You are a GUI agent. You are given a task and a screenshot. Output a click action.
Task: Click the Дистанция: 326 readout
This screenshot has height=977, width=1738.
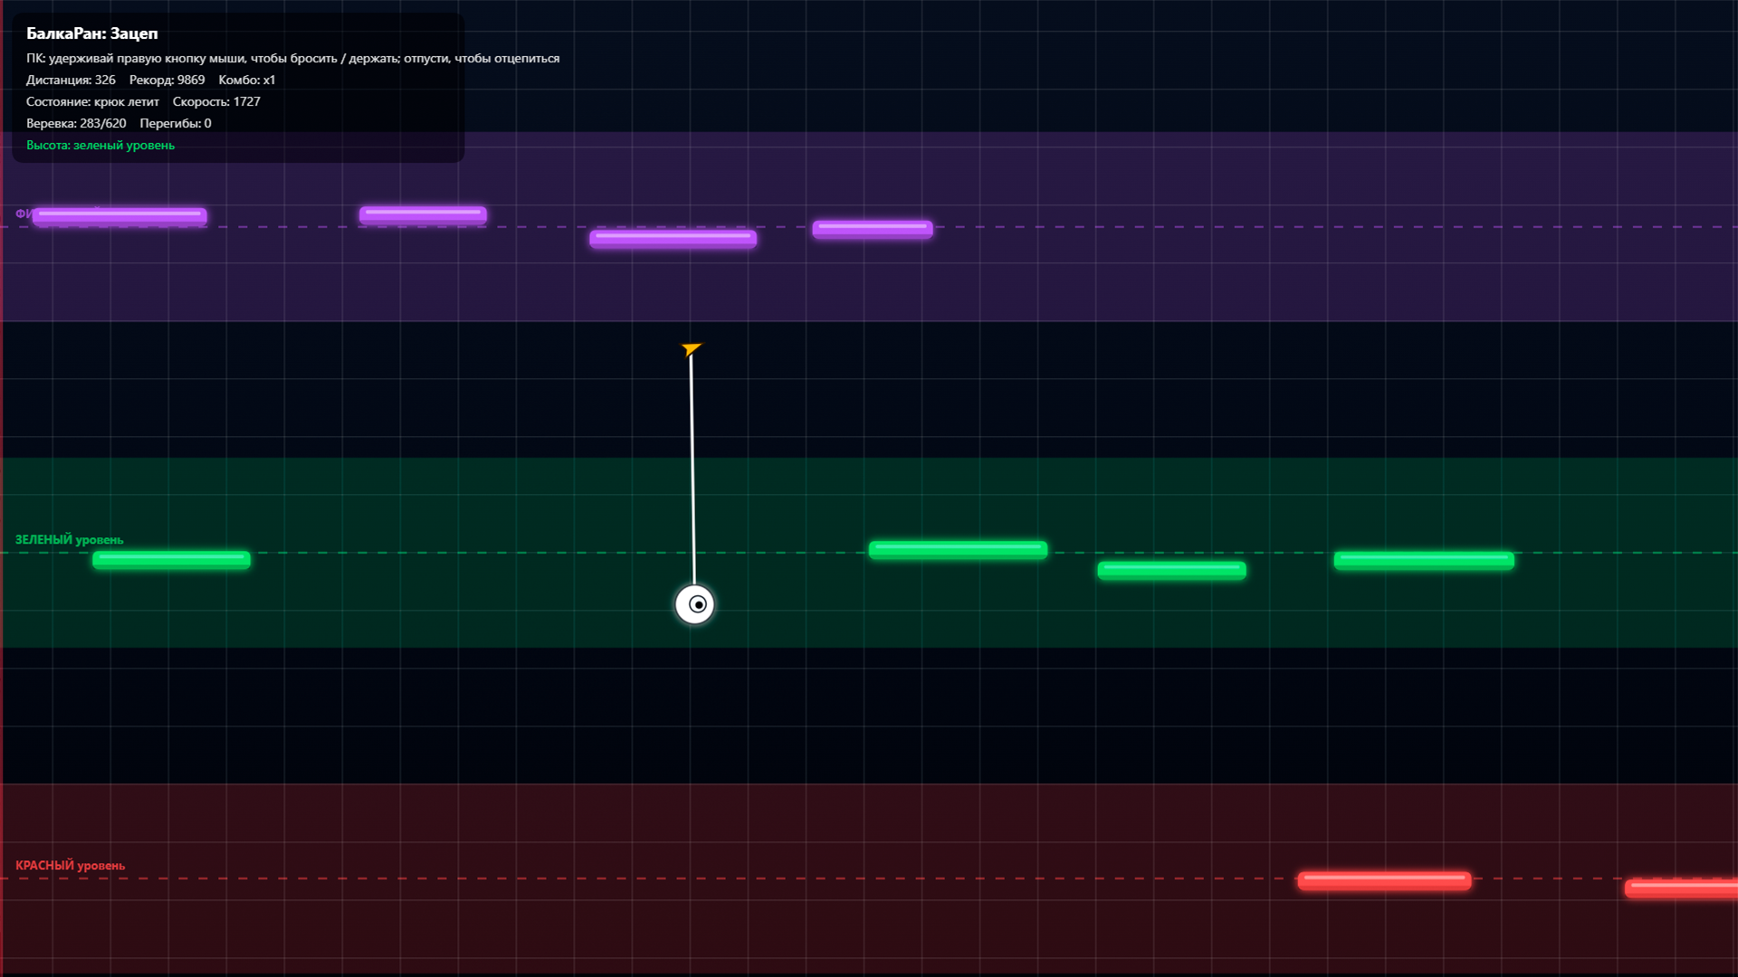point(71,80)
